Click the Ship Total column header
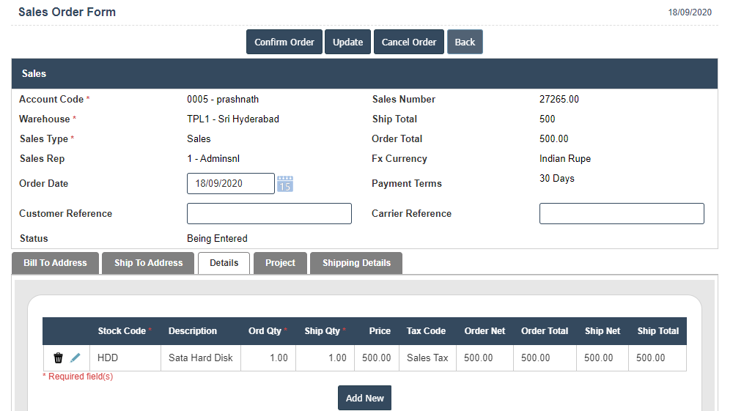This screenshot has height=411, width=733. coord(658,331)
